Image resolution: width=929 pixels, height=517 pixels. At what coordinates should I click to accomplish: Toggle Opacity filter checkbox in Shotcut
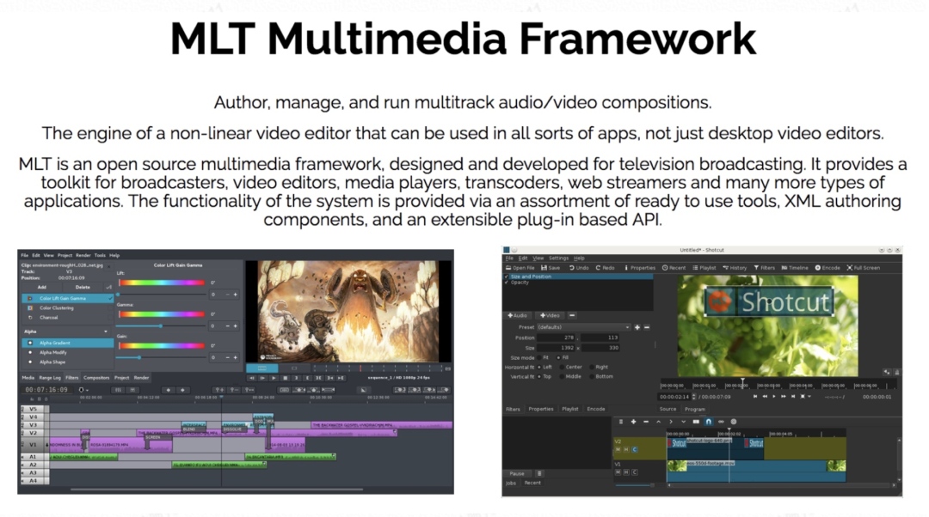tap(507, 283)
